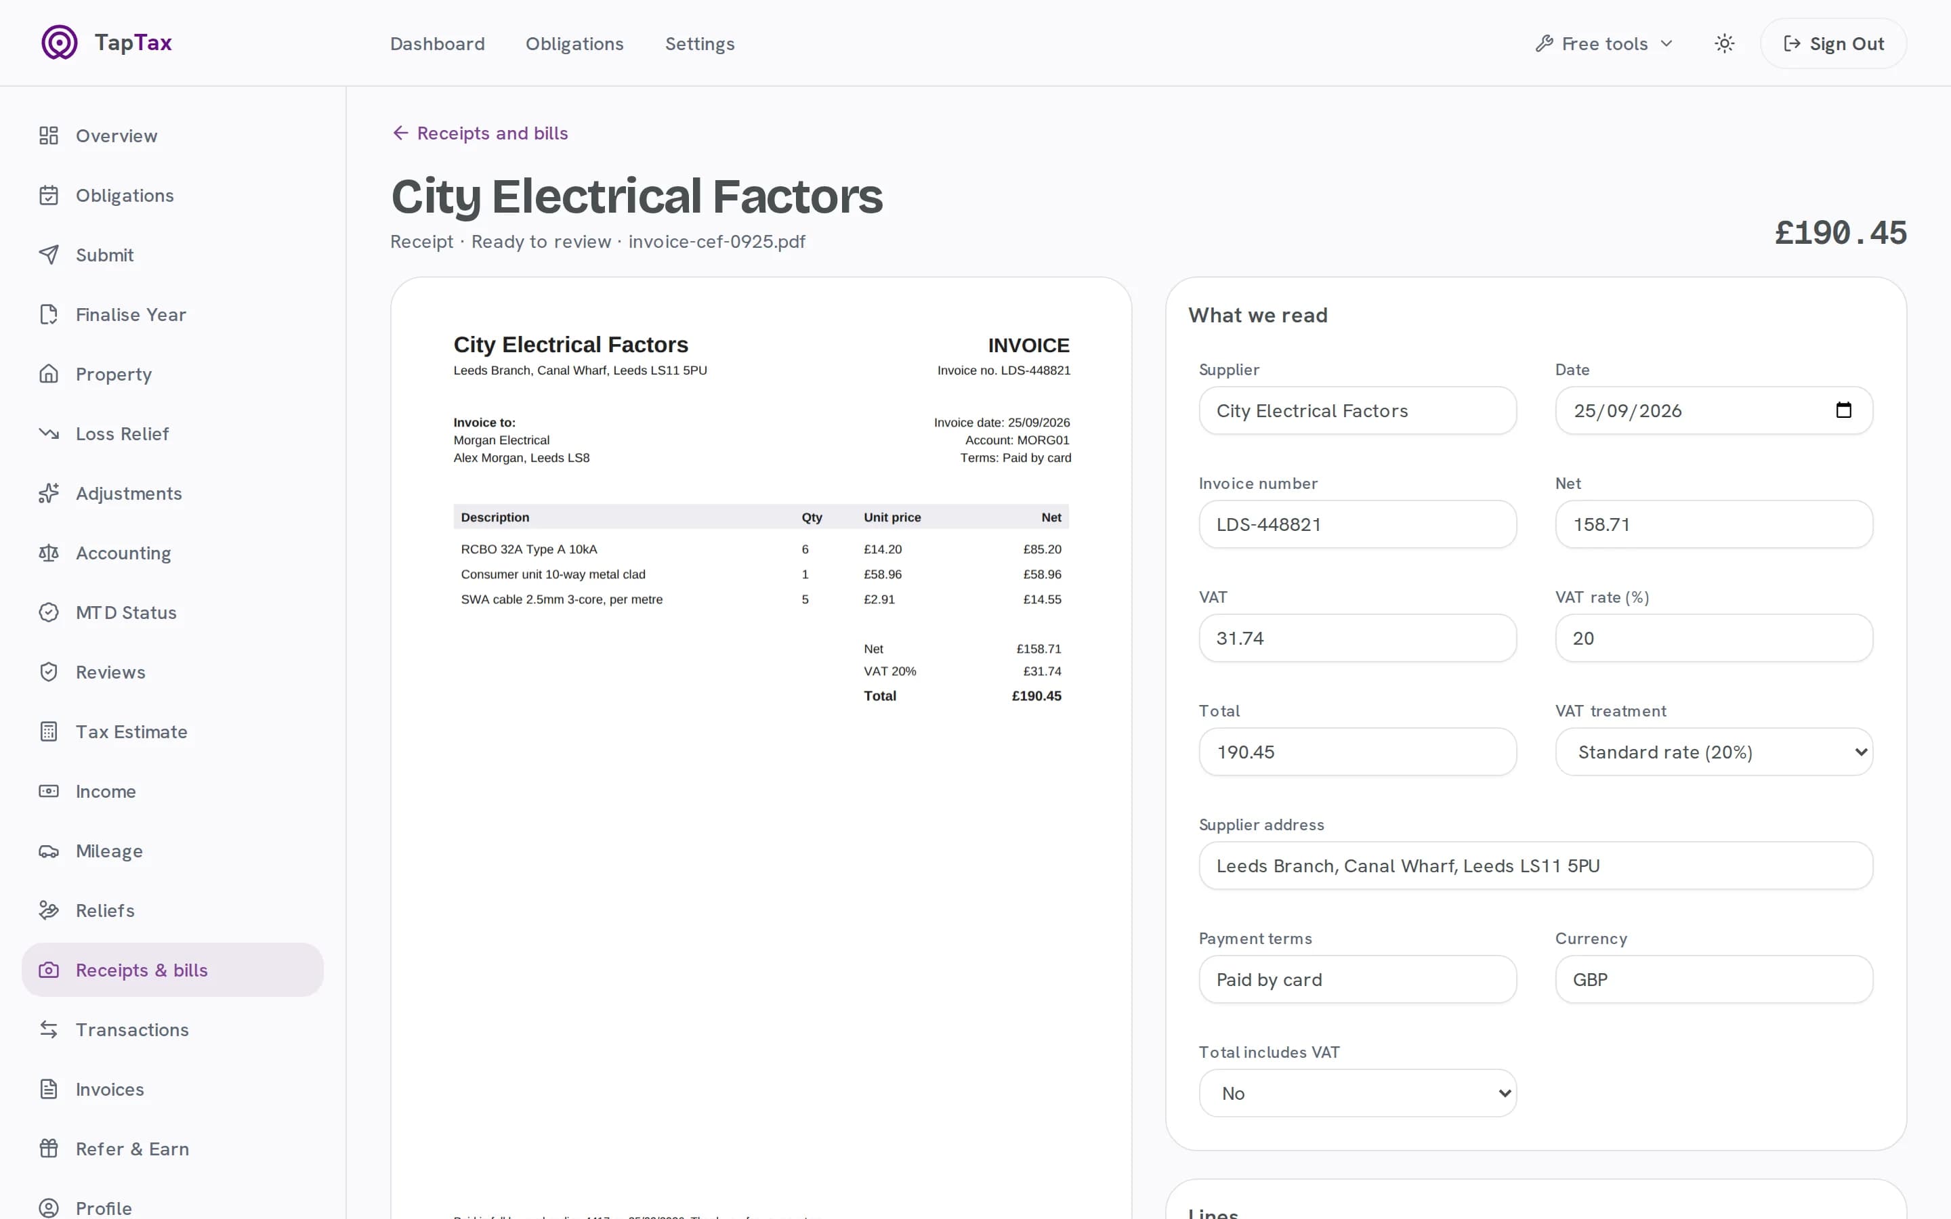This screenshot has height=1219, width=1951.
Task: Click the TapTax logo icon
Action: tap(60, 43)
